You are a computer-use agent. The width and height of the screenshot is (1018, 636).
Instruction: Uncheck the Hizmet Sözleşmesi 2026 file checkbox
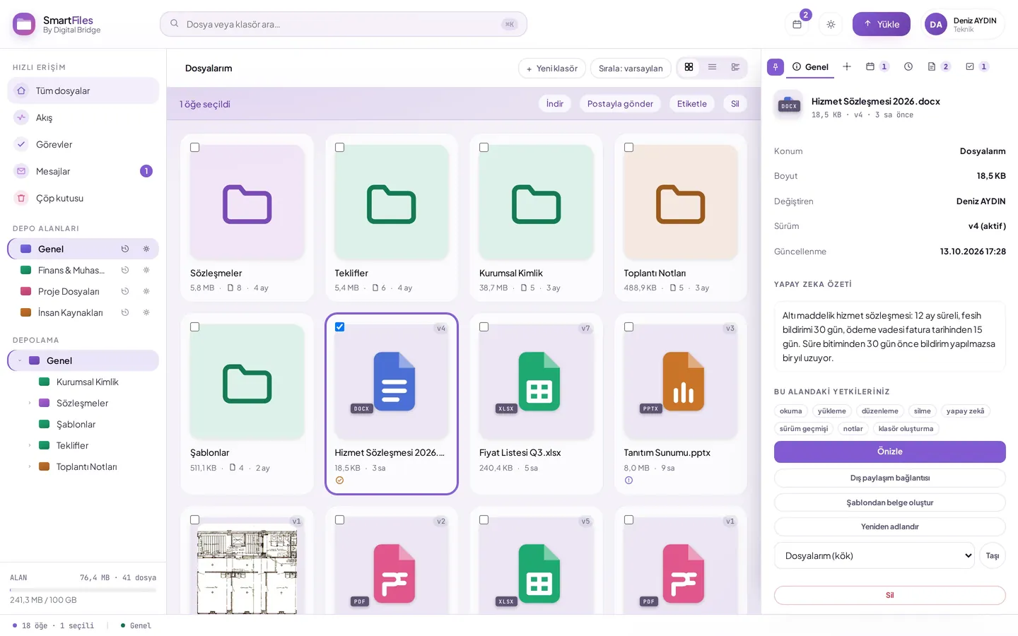point(339,327)
